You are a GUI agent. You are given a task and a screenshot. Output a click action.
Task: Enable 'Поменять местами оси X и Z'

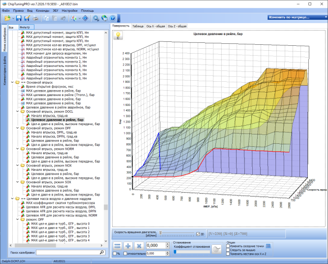click(x=228, y=254)
